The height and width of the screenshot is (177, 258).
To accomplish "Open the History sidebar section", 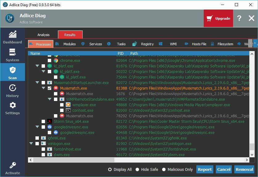I will pos(12,88).
